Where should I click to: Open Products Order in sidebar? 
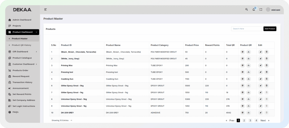pos(18,70)
